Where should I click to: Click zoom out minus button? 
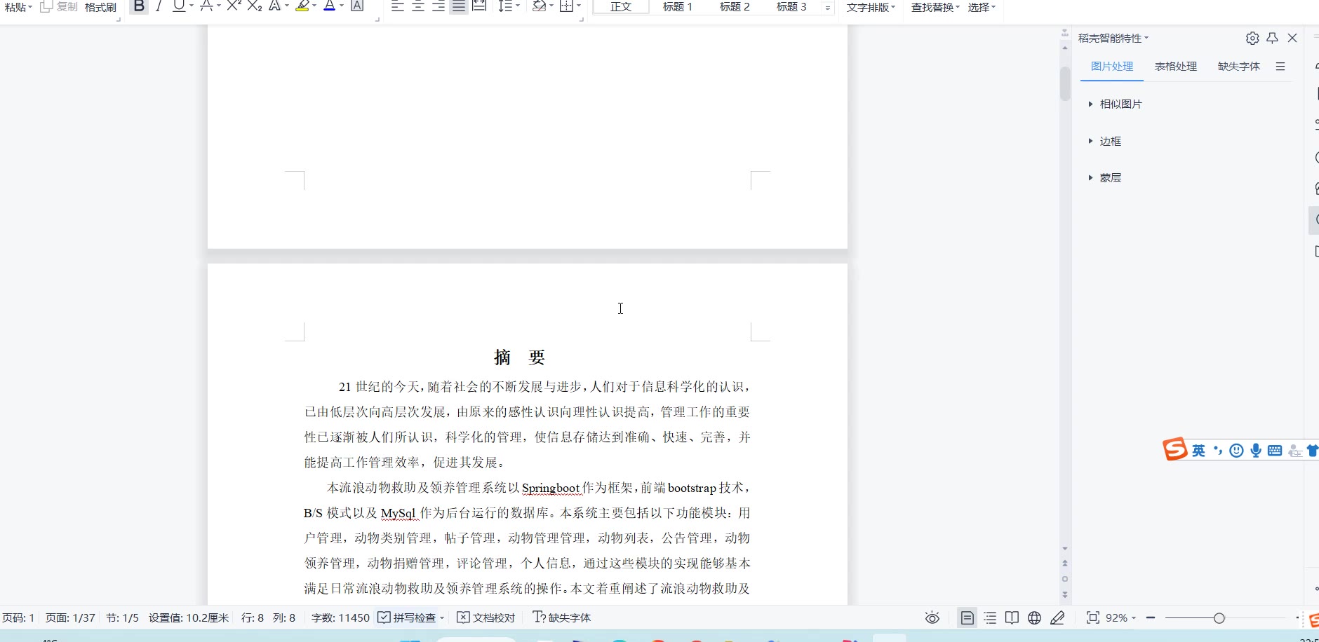pos(1151,617)
